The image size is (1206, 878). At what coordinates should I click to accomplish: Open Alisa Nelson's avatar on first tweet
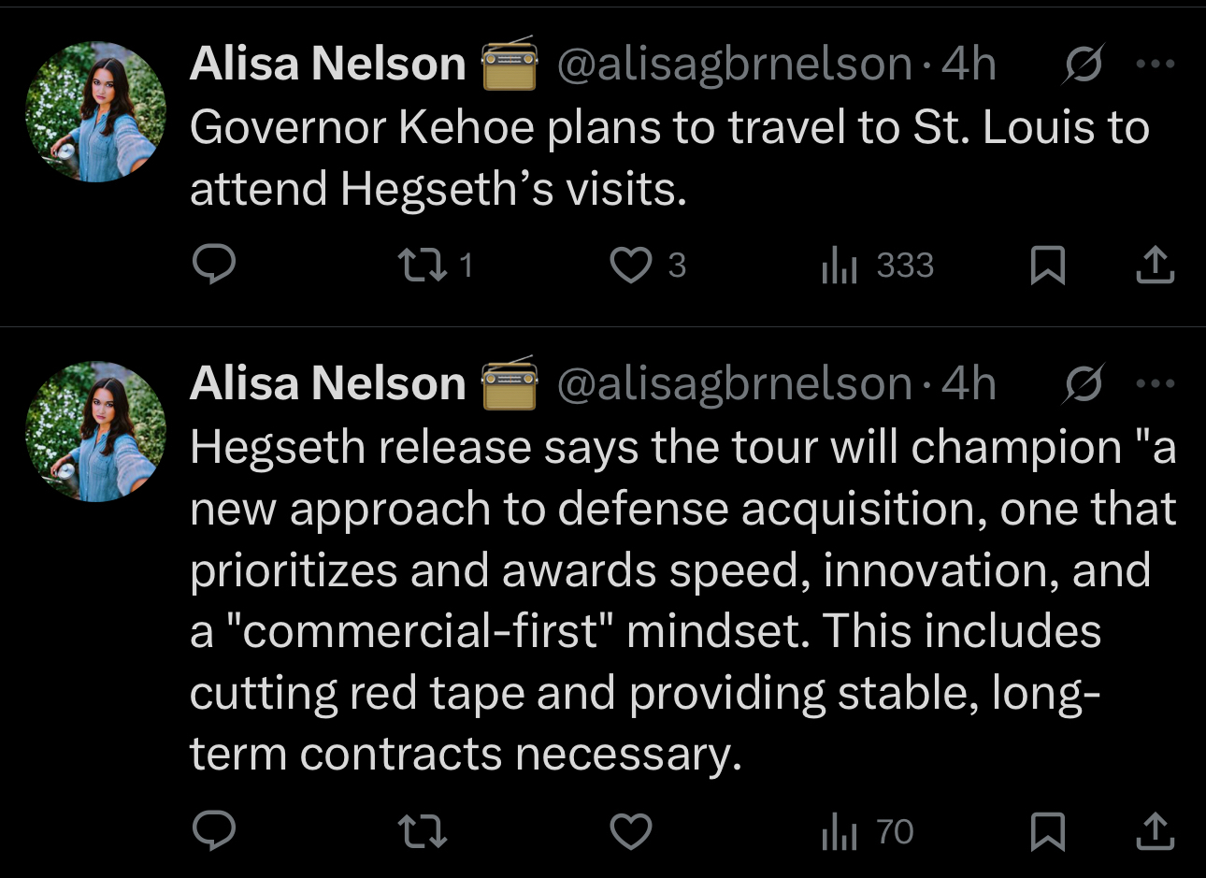pos(95,112)
